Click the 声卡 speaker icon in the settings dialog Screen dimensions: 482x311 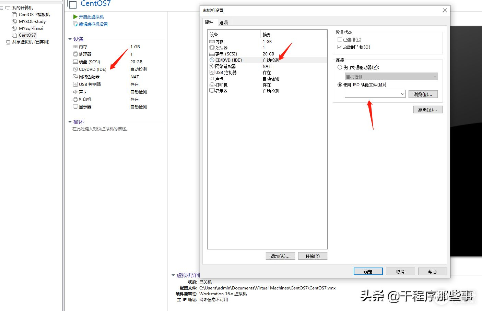click(212, 78)
